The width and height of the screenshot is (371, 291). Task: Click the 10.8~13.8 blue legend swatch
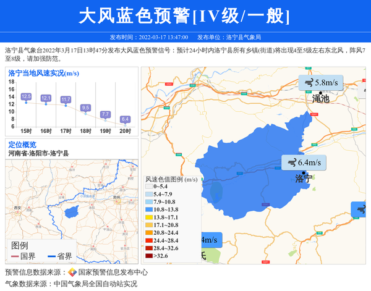pos(148,210)
